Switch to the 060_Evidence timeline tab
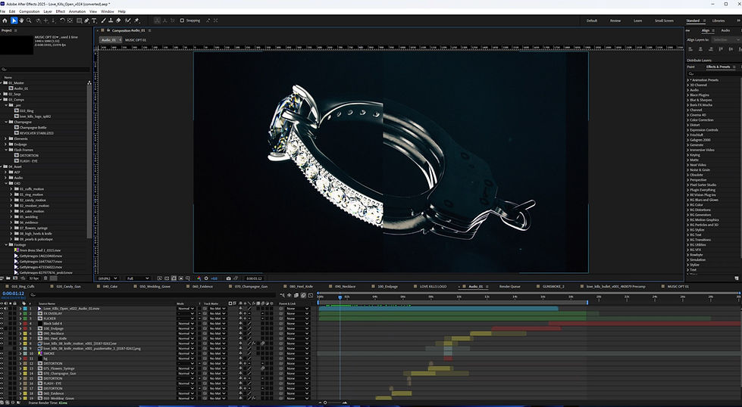Viewport: 742px width, 407px height. [203, 287]
